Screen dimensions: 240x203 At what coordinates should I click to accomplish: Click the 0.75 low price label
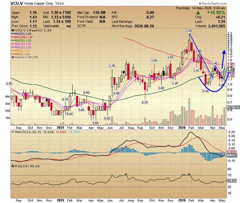145,102
